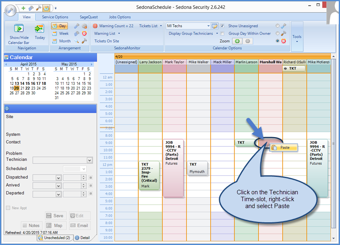The image size is (340, 245).
Task: Click the calendar icon in quick access toolbar
Action: pyautogui.click(x=46, y=8)
